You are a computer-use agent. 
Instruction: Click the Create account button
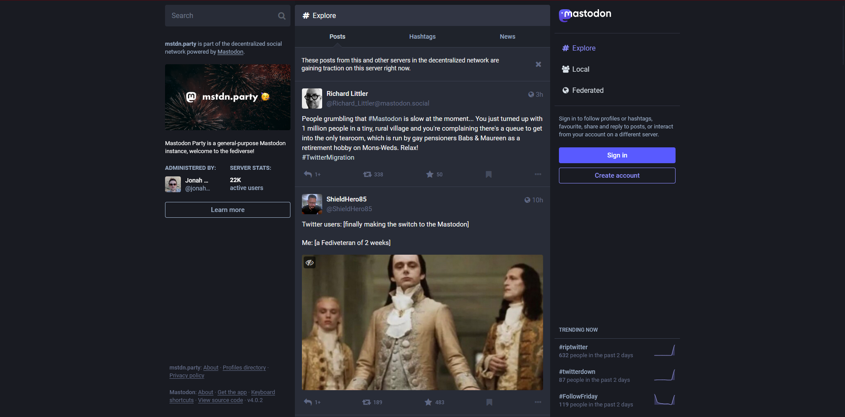(x=617, y=176)
